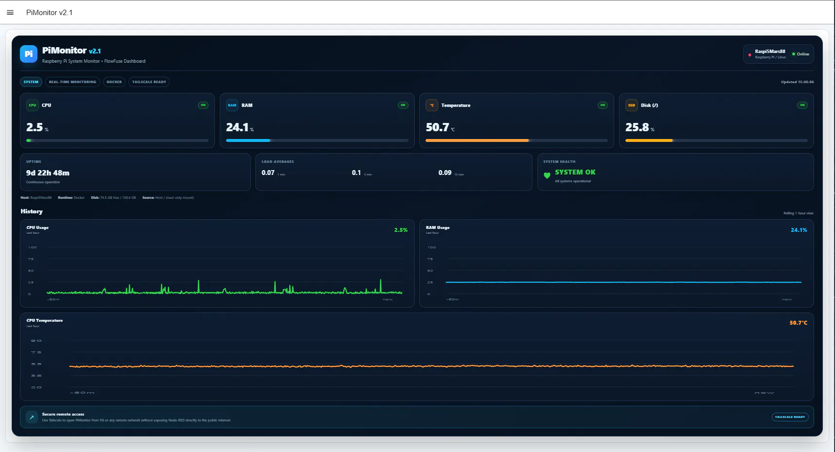Click the Raspberry Pi System Monitor subtitle

[x=93, y=61]
